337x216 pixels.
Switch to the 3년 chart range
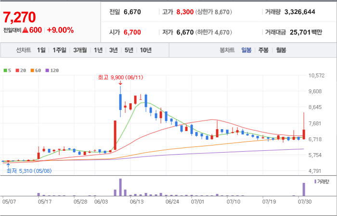113,50
